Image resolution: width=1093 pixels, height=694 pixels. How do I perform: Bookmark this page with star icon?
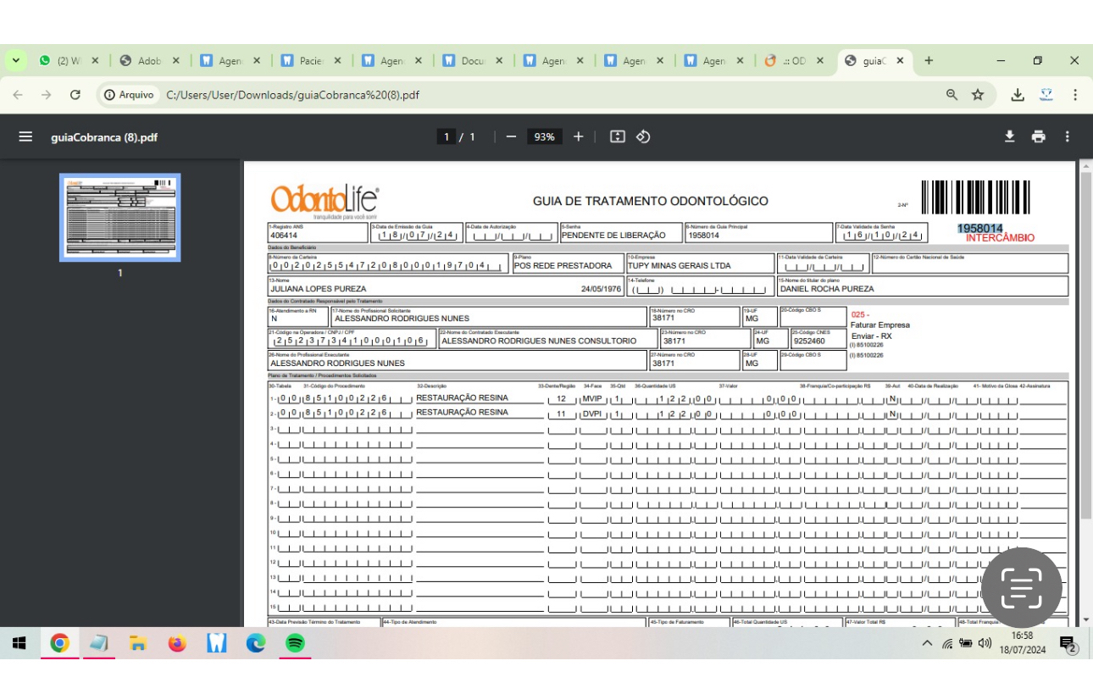[x=978, y=95]
